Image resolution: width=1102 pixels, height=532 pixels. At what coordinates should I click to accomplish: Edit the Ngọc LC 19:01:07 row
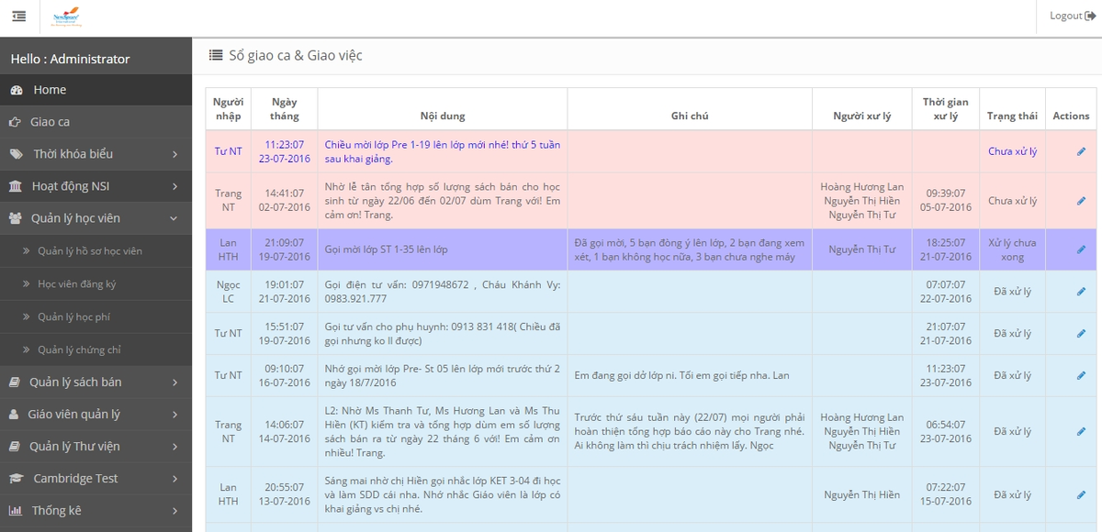[1081, 292]
